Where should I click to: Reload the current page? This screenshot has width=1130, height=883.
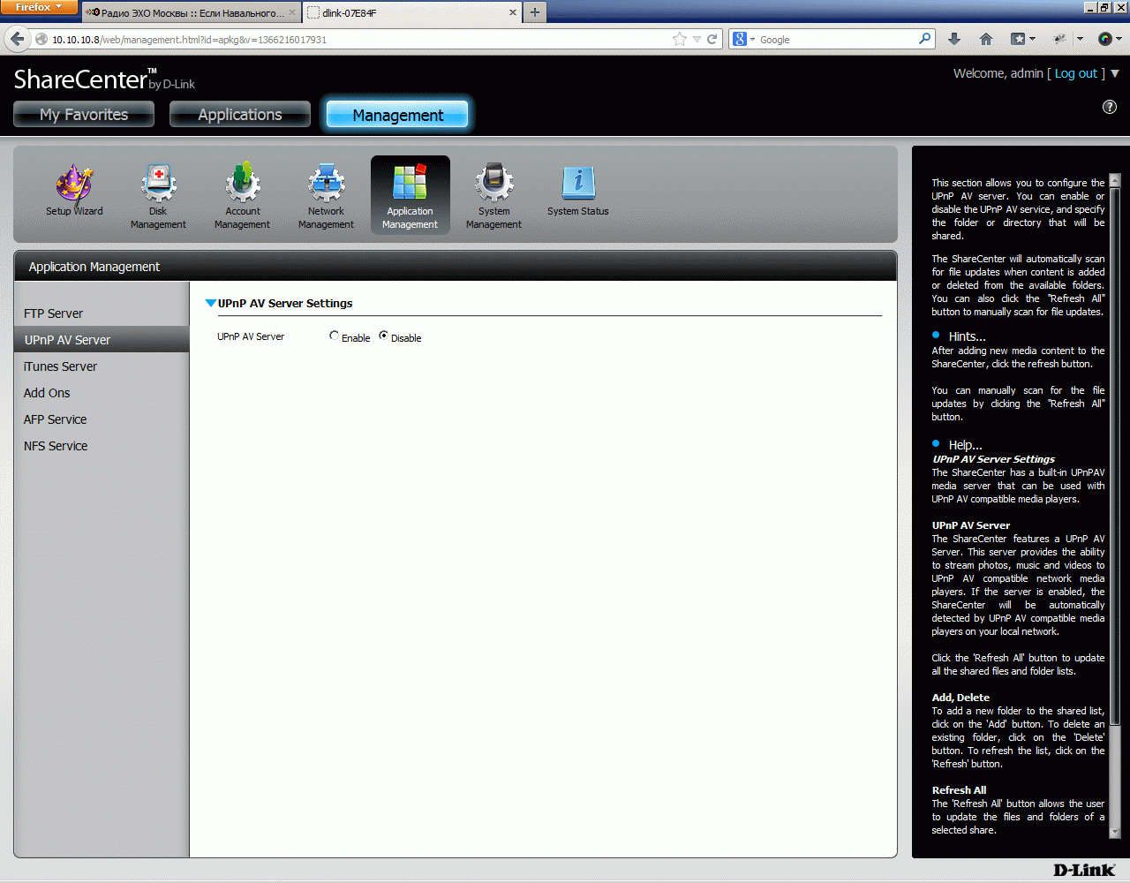point(712,39)
